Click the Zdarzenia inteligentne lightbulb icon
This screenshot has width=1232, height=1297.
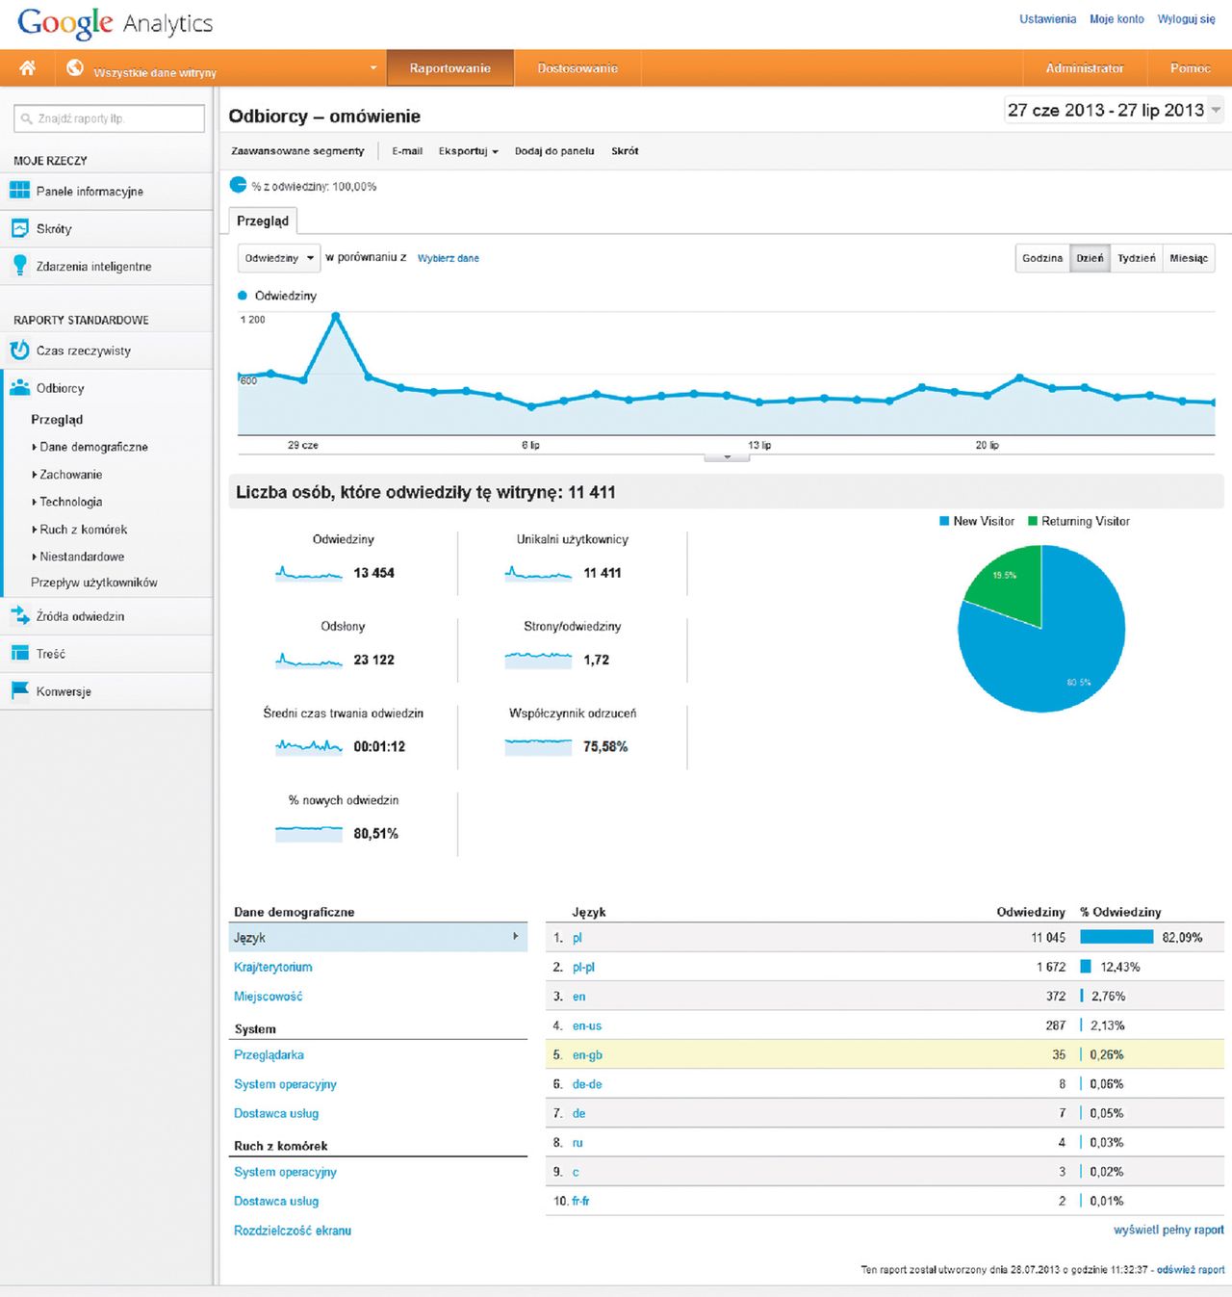pyautogui.click(x=19, y=266)
